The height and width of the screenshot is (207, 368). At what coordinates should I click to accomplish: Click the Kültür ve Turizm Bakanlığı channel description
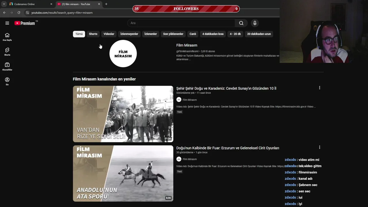[228, 57]
